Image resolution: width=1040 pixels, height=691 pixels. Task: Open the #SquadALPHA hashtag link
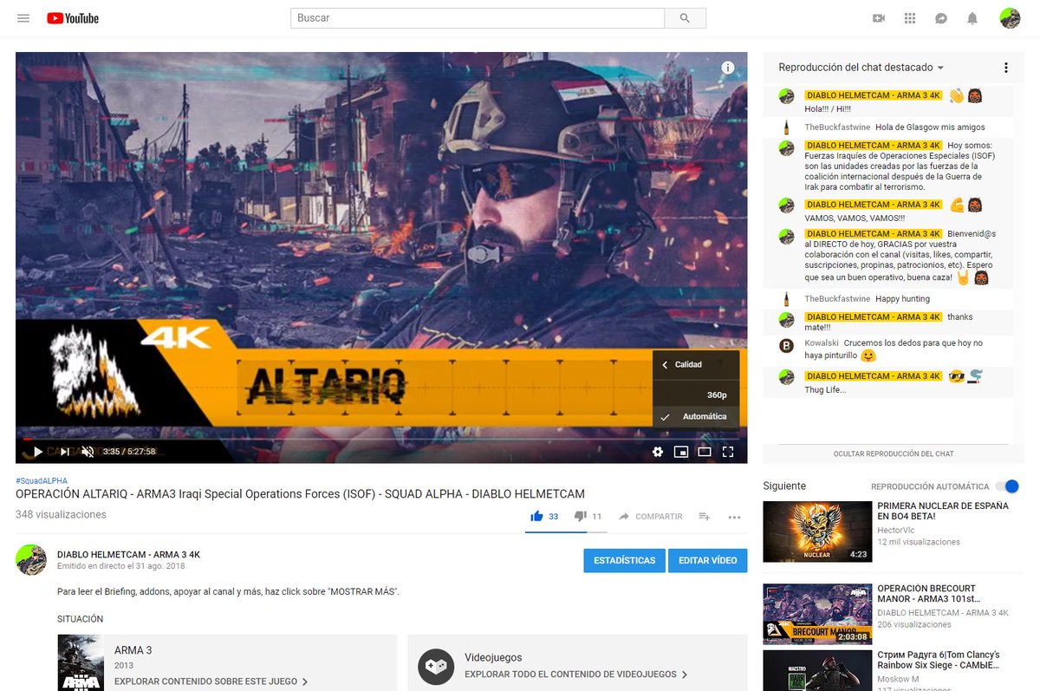click(42, 481)
